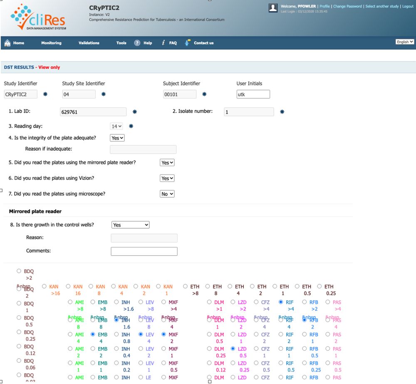416x384 pixels.
Task: Select the AMI >8 radio button
Action: pos(70,302)
